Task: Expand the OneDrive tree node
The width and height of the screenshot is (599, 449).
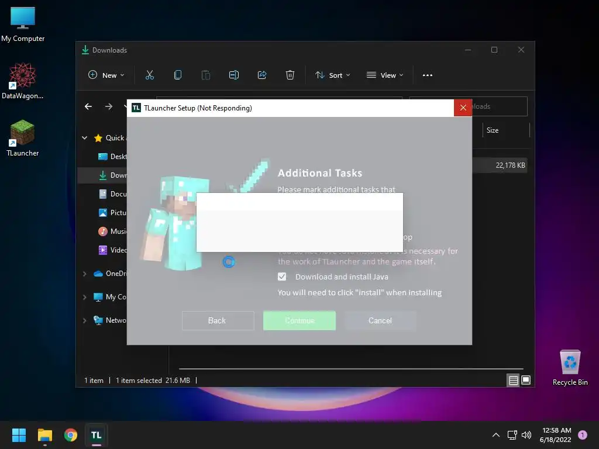Action: 84,274
